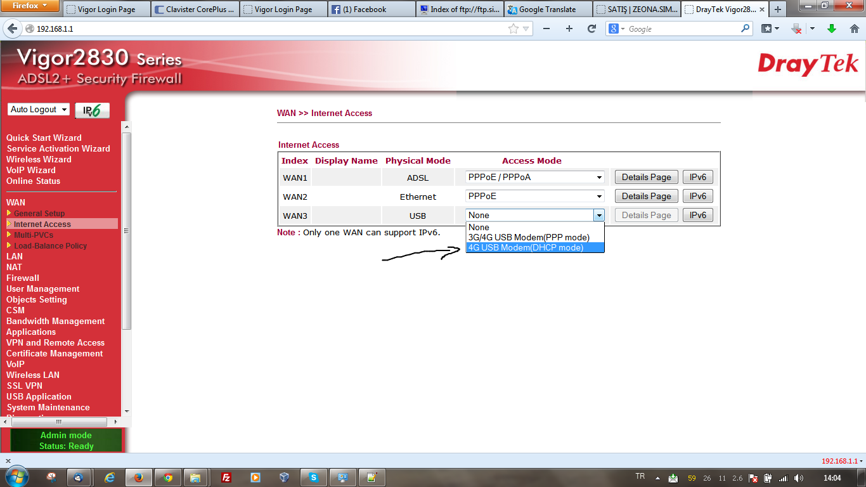Screen dimensions: 866x487
Task: Bookmark this page with the star icon
Action: click(x=513, y=29)
